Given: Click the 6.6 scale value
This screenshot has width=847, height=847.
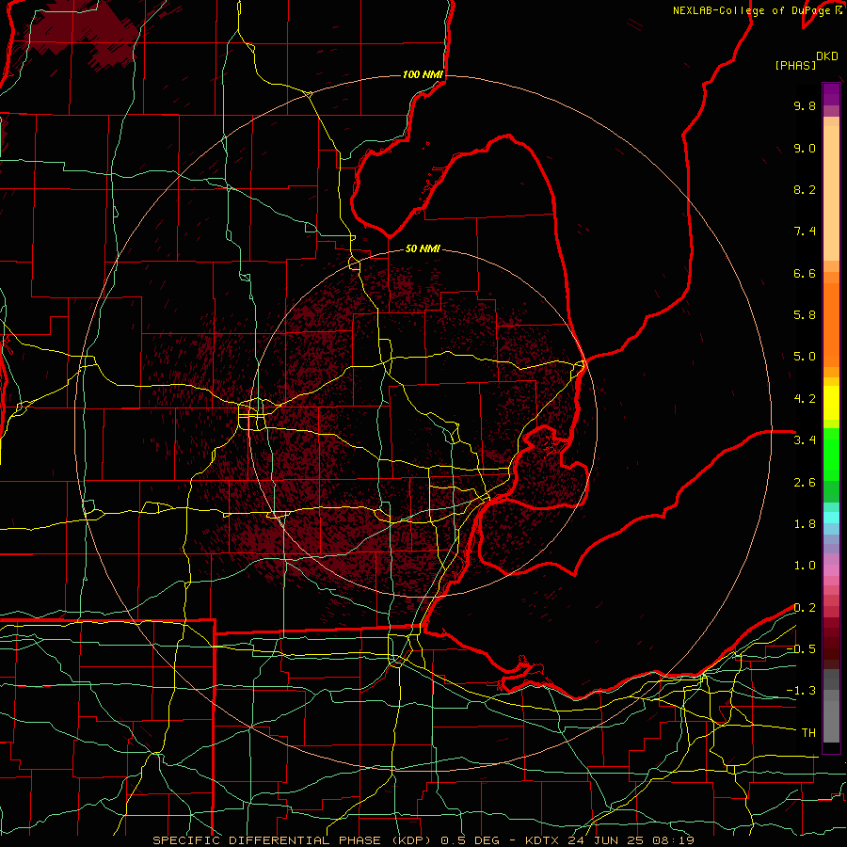Looking at the screenshot, I should [805, 273].
